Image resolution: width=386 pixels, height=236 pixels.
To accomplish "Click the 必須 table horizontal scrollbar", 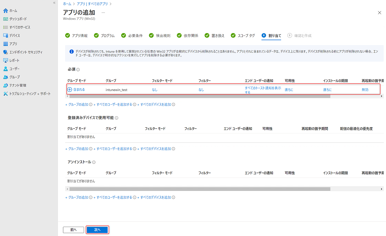I will [199, 96].
